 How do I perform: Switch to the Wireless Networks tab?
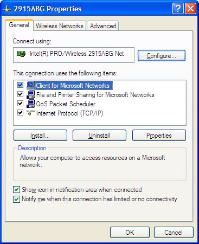point(60,26)
